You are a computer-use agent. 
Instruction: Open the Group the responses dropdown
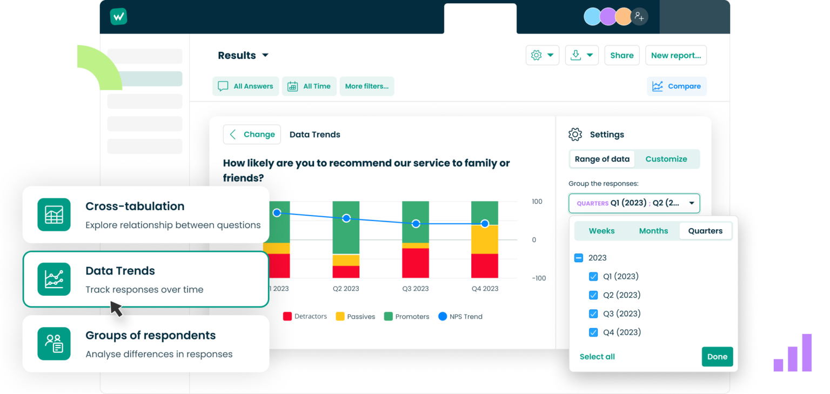coord(634,203)
